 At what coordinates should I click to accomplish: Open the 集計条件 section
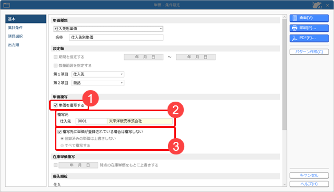15,28
